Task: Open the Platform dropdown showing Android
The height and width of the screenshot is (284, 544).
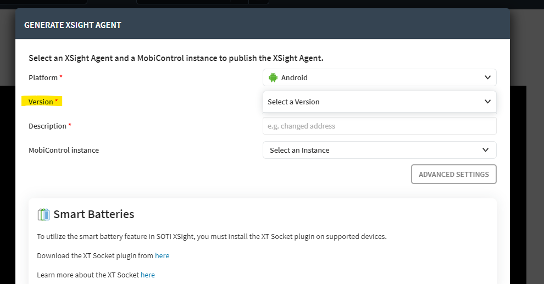Action: pos(380,77)
